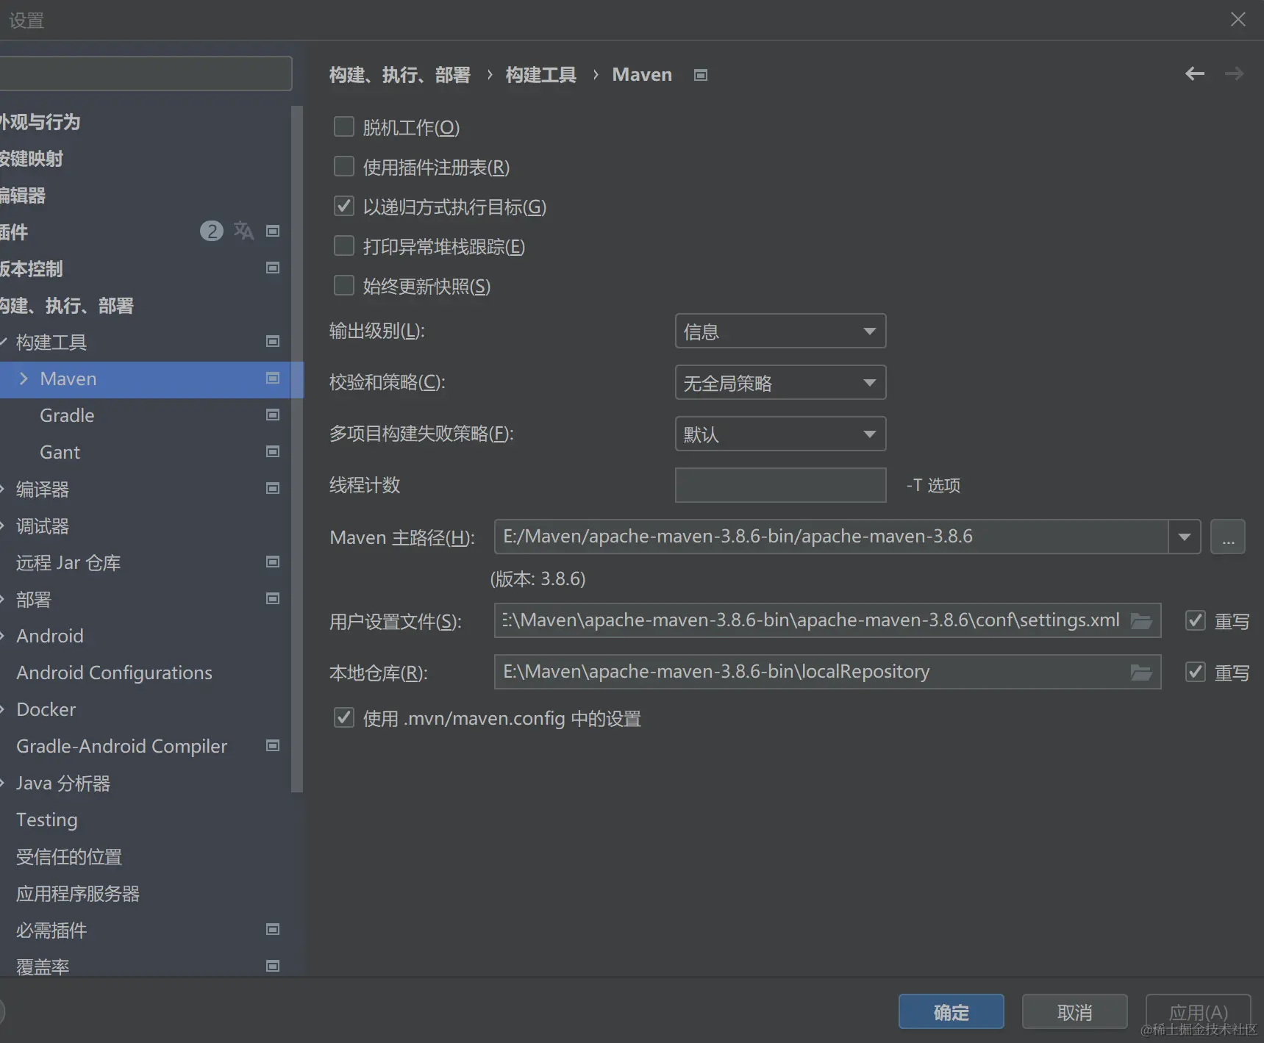This screenshot has width=1264, height=1043.
Task: Uncheck 以递归方式执行目标 checkbox
Action: pos(344,206)
